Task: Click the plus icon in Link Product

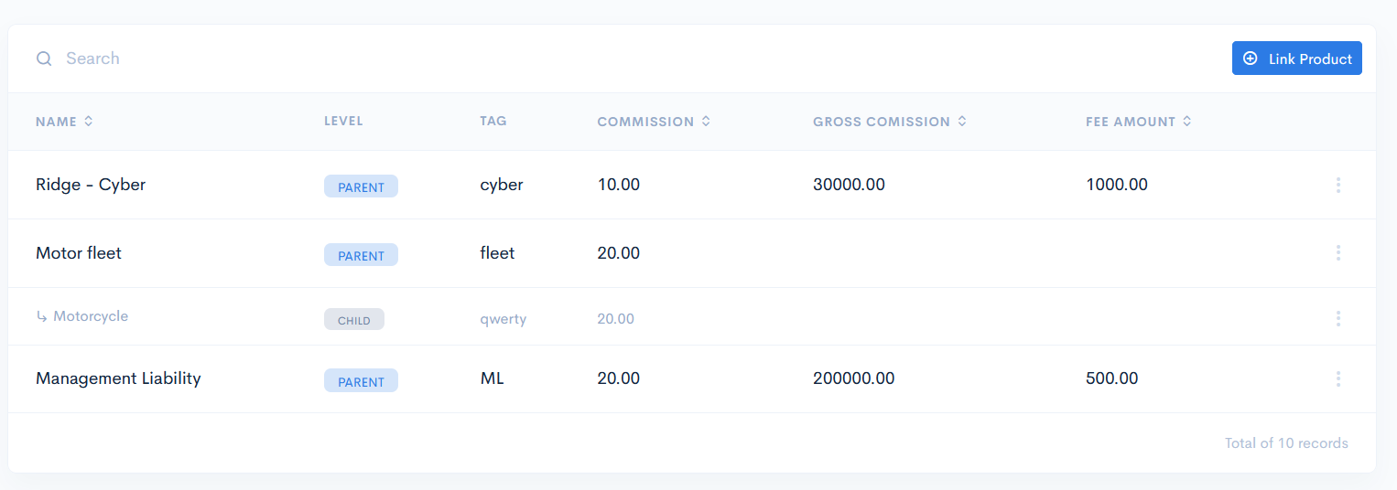Action: pyautogui.click(x=1251, y=59)
